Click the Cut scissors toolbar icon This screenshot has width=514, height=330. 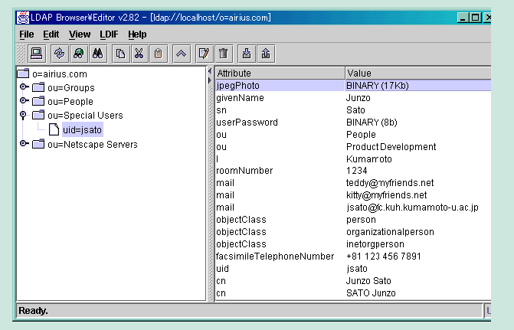[139, 54]
